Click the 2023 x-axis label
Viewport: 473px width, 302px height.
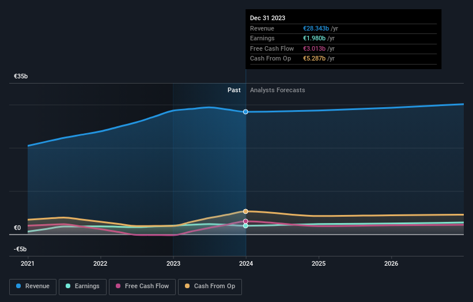click(x=173, y=263)
